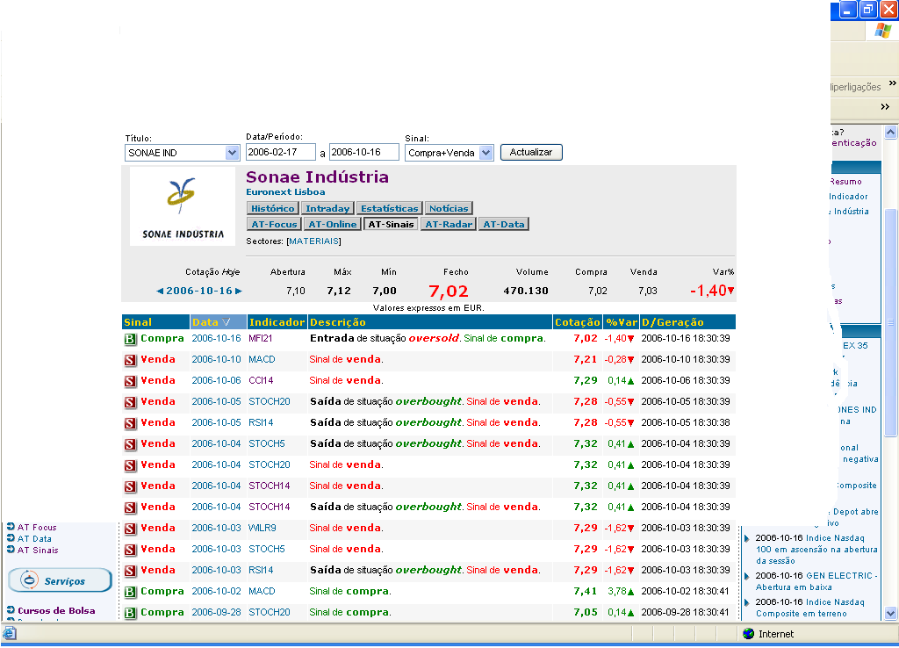Click the %Var column header
The height and width of the screenshot is (648, 899).
tap(621, 322)
